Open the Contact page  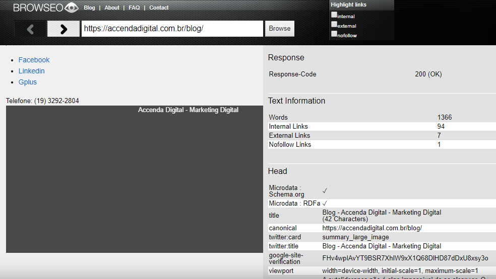coord(159,8)
